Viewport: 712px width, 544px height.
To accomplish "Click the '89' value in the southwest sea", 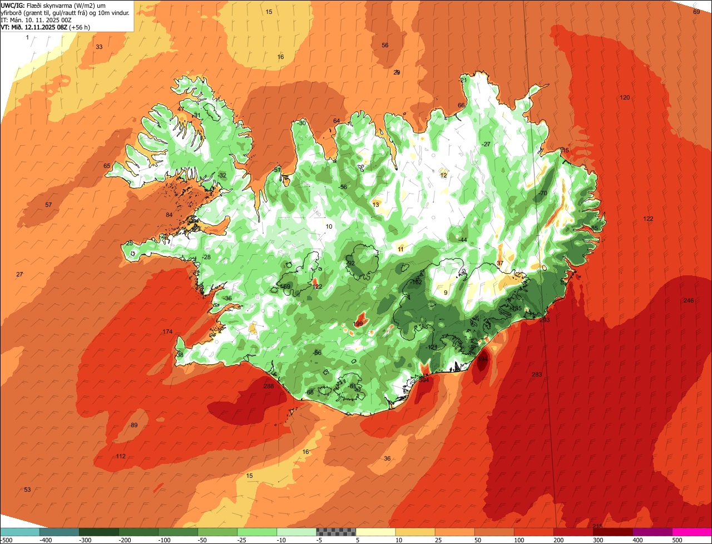I will click(x=134, y=425).
